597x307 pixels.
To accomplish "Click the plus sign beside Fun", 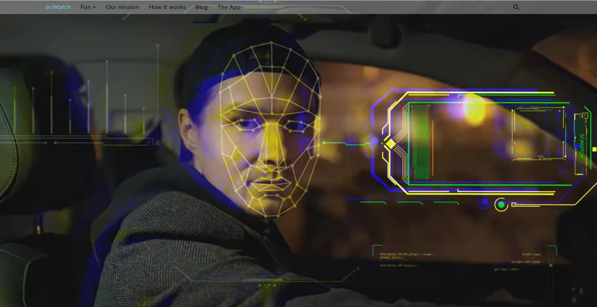I will pos(94,7).
